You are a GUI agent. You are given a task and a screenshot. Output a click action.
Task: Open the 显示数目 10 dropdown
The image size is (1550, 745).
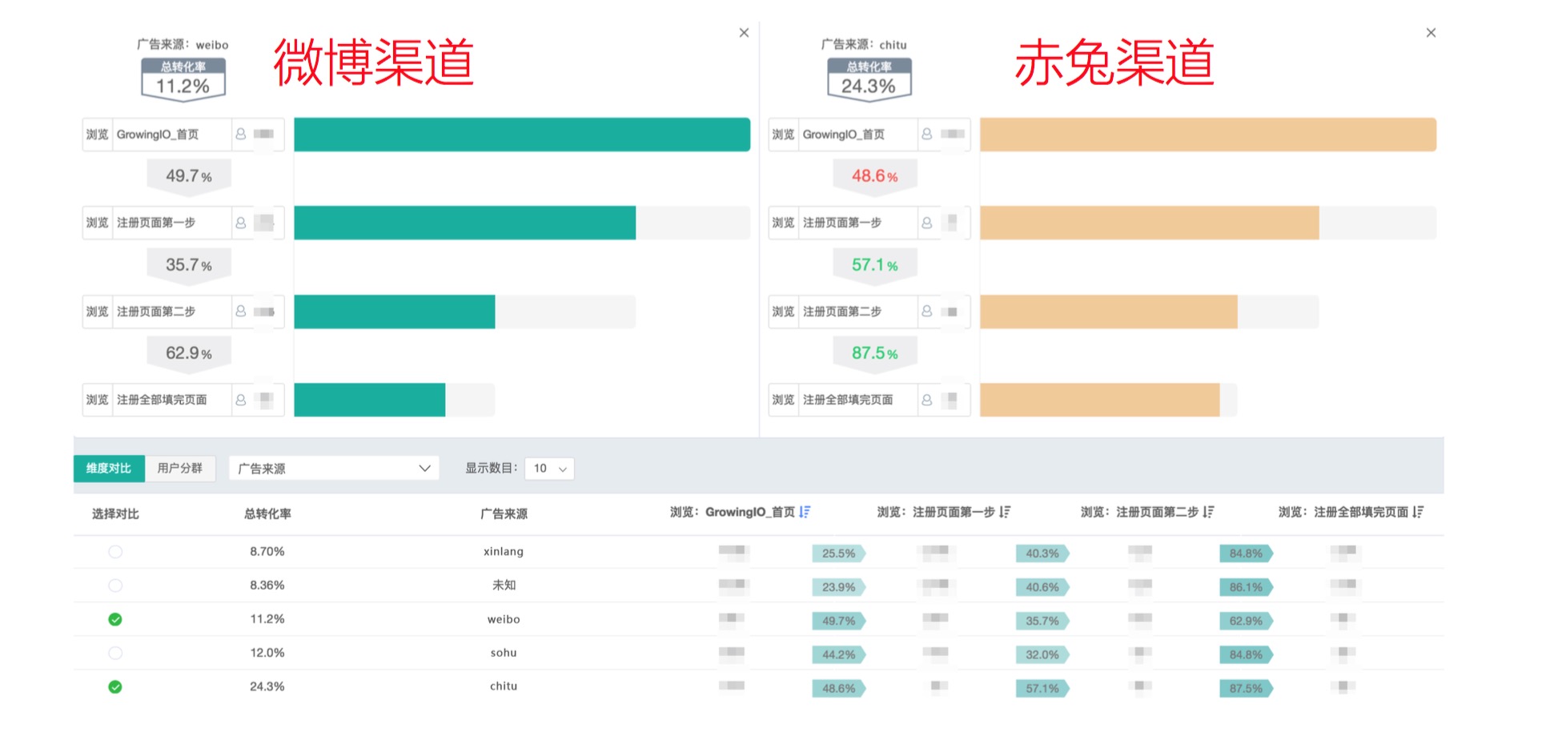coord(549,469)
